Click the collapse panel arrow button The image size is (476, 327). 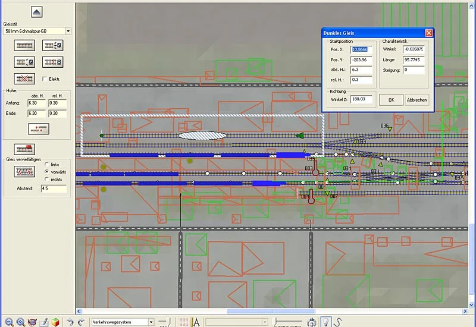click(x=36, y=12)
